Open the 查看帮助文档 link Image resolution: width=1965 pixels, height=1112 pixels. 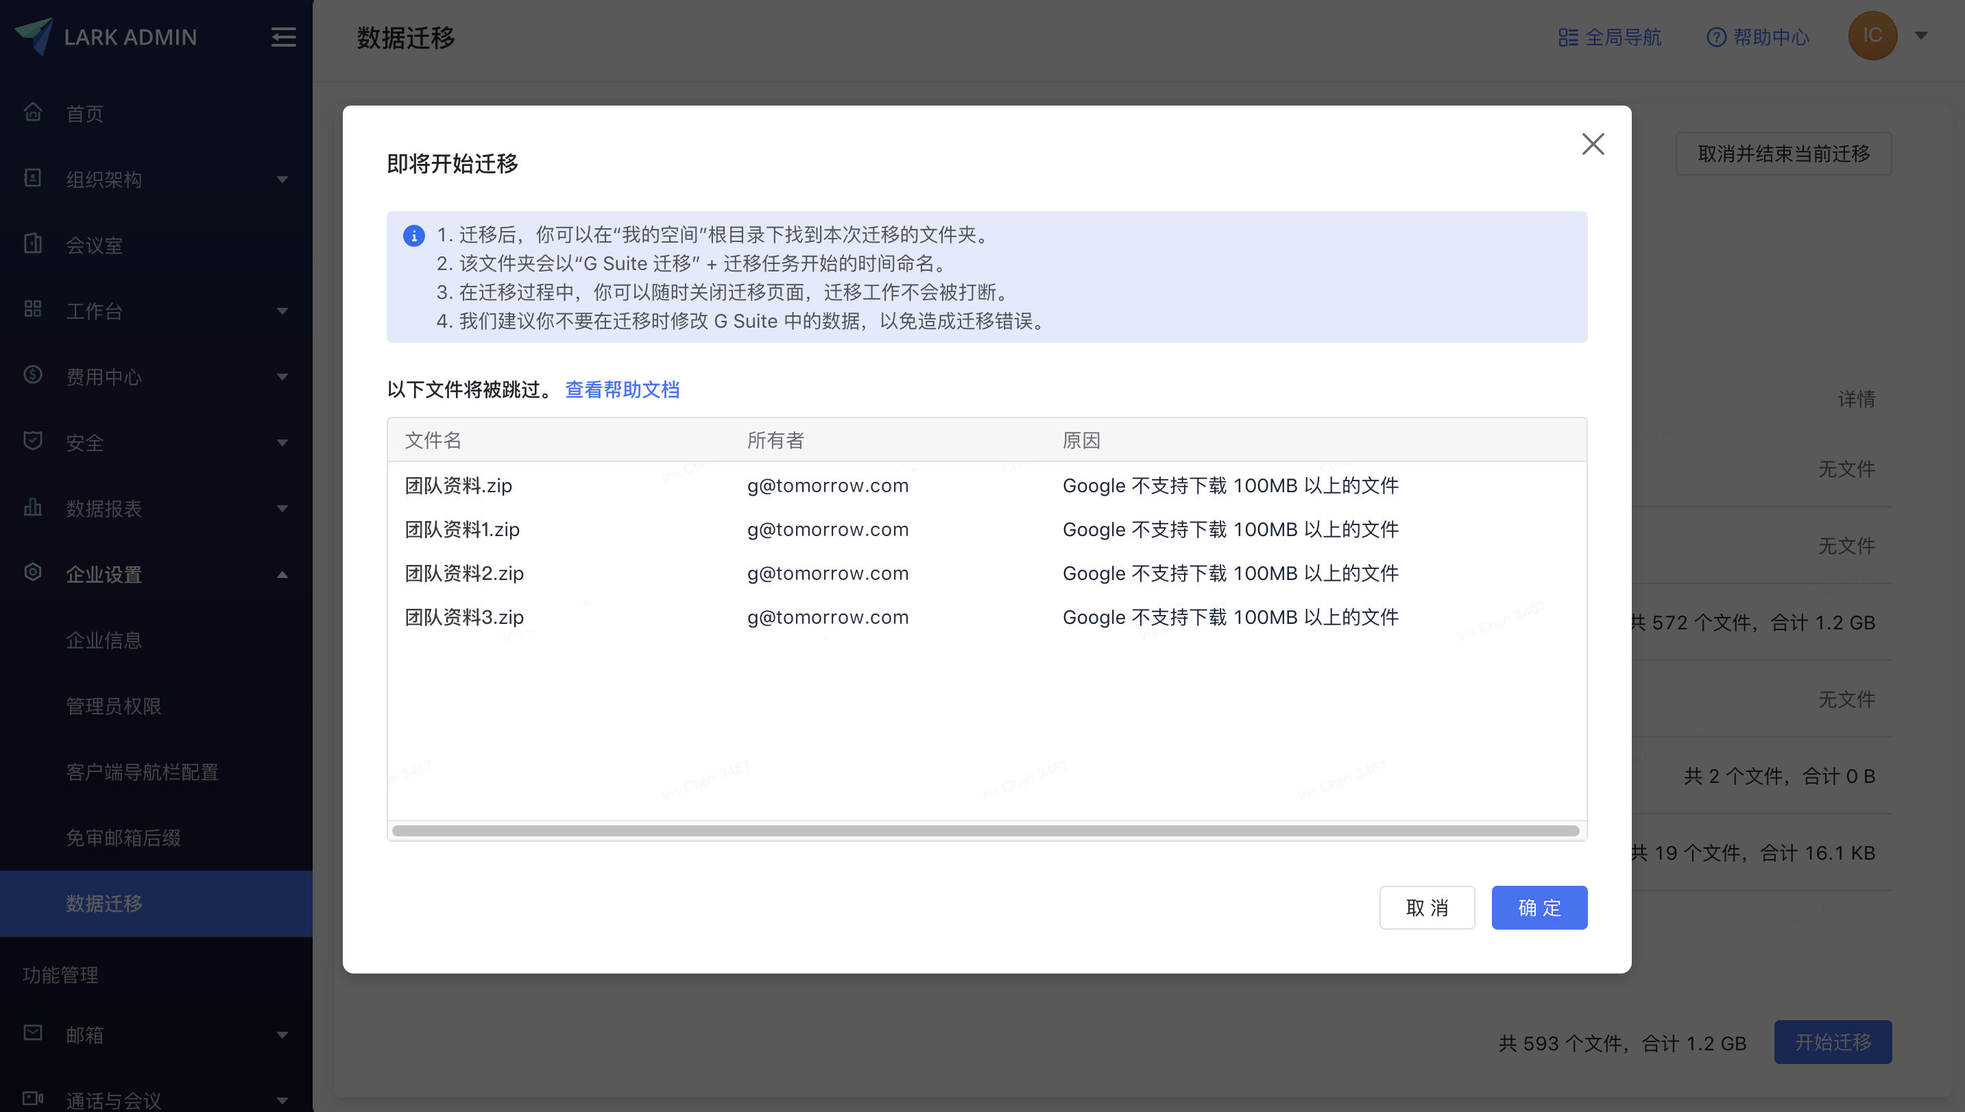623,389
